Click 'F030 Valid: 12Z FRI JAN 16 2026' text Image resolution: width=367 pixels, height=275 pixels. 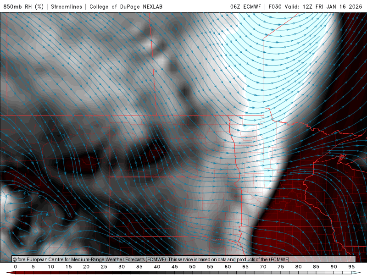(315, 6)
